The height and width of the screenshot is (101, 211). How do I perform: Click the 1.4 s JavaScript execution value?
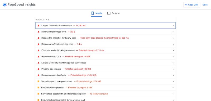(79, 44)
